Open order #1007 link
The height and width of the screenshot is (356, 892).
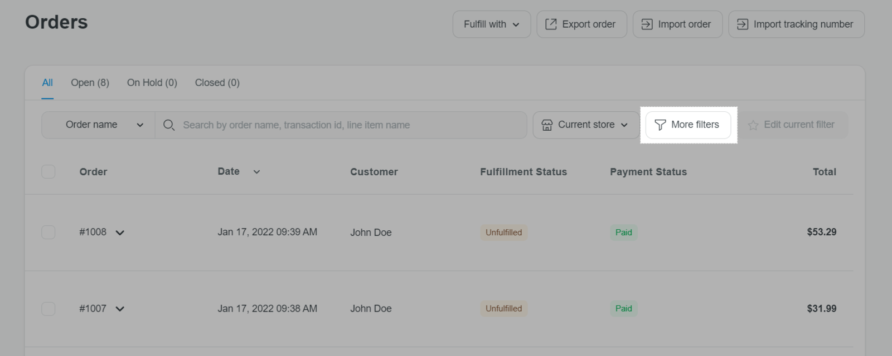[x=93, y=309]
